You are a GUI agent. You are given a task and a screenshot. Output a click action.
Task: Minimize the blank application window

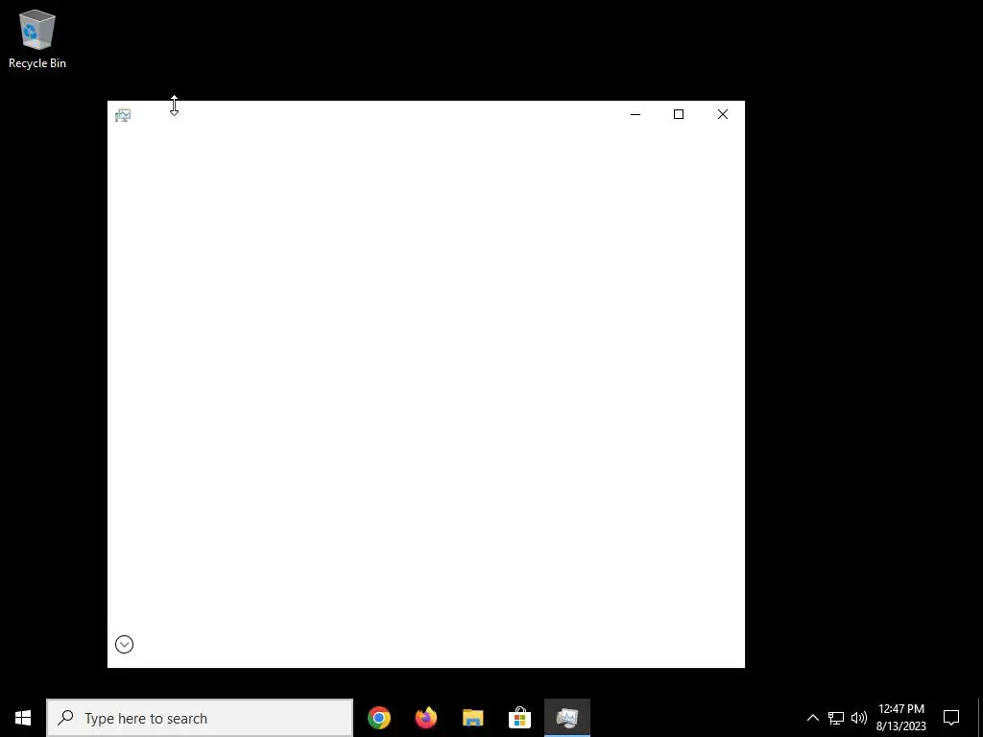[635, 114]
